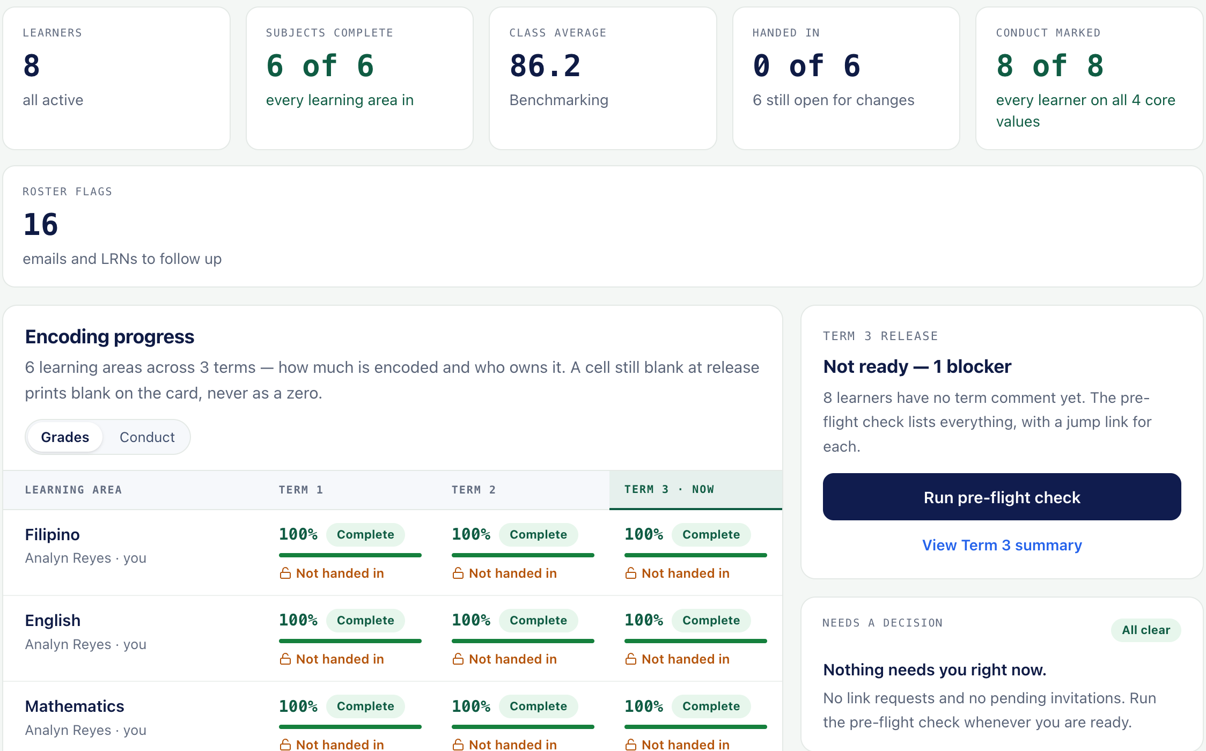Switch to the Grades tab
Viewport: 1206px width, 751px height.
point(65,437)
